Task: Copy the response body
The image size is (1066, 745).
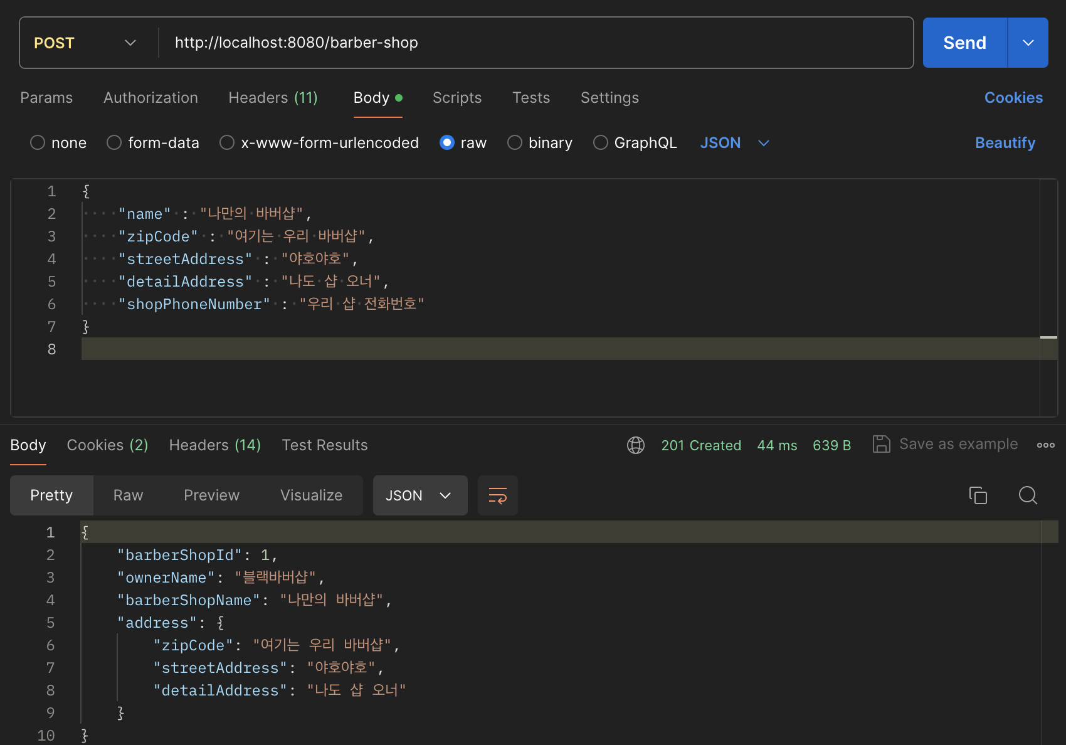Action: coord(978,495)
